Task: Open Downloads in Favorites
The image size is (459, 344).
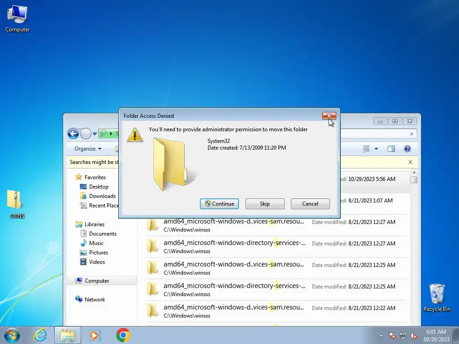Action: 102,196
